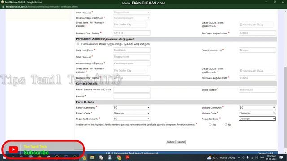This screenshot has height=161, width=287.
Task: Open Requested Caste dropdown
Action: (x=257, y=119)
